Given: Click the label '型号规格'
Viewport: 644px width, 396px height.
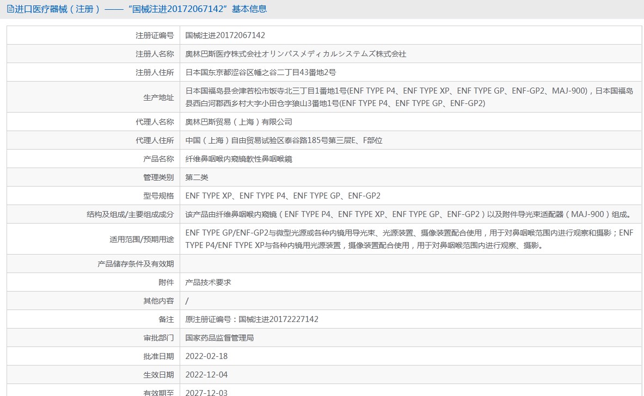Looking at the screenshot, I should pos(158,196).
